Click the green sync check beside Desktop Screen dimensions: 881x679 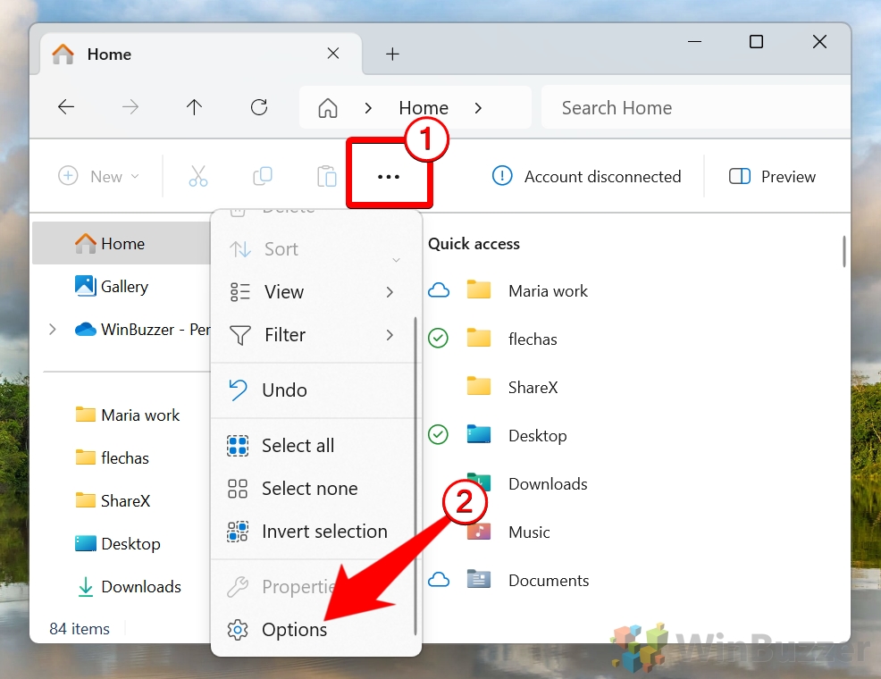pyautogui.click(x=438, y=435)
